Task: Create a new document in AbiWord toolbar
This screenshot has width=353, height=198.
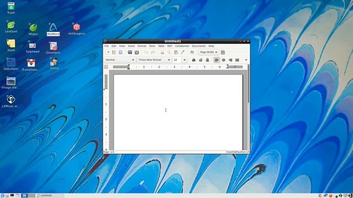Action: pos(108,52)
